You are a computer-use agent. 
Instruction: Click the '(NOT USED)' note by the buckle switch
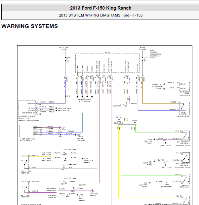coord(64,129)
